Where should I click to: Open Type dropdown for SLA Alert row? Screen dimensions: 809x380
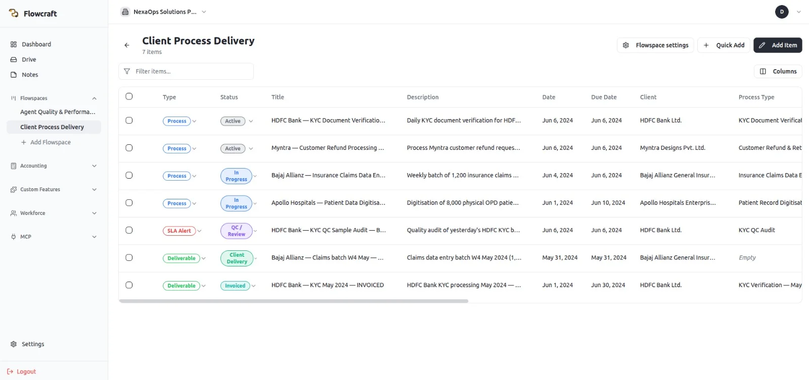click(199, 231)
